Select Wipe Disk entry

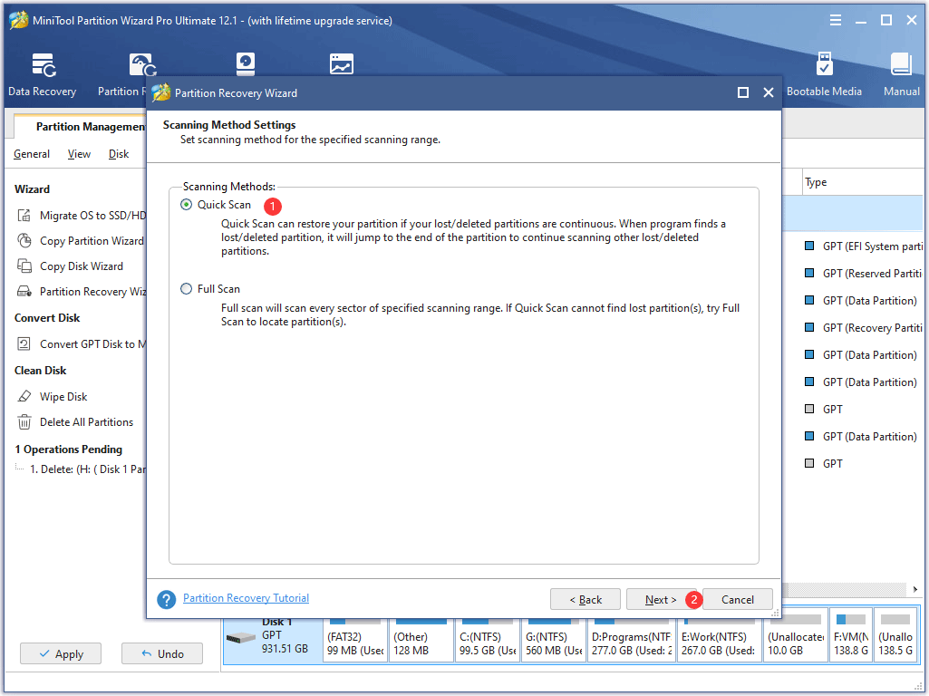pyautogui.click(x=63, y=396)
